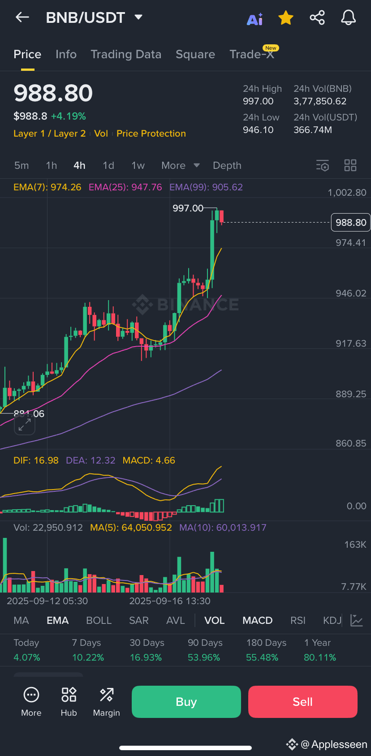Viewport: 371px width, 756px height.
Task: Tap the 30 Days 16.93% performance
Action: tap(147, 650)
